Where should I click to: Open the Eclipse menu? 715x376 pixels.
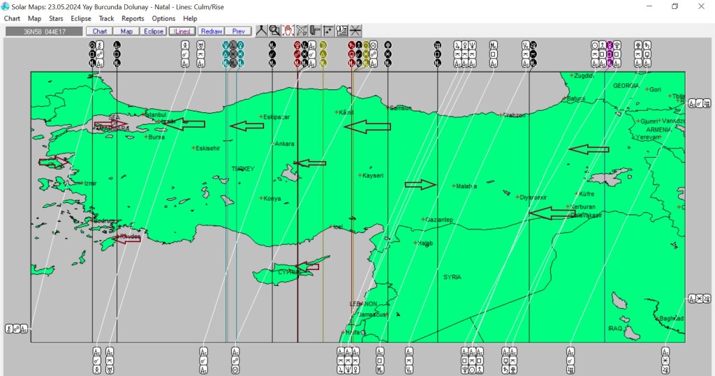point(81,19)
